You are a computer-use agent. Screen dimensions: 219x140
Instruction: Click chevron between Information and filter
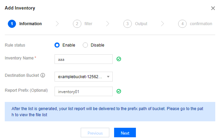click(57, 24)
